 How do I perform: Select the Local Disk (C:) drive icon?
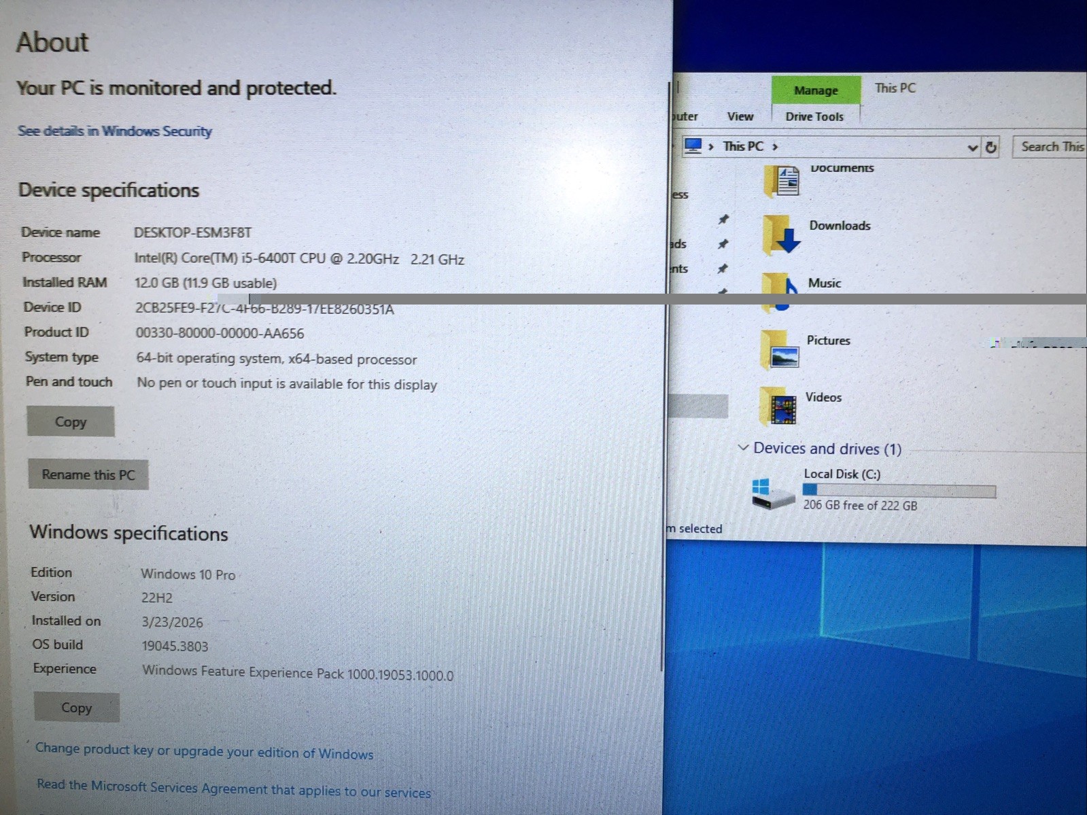coord(772,493)
